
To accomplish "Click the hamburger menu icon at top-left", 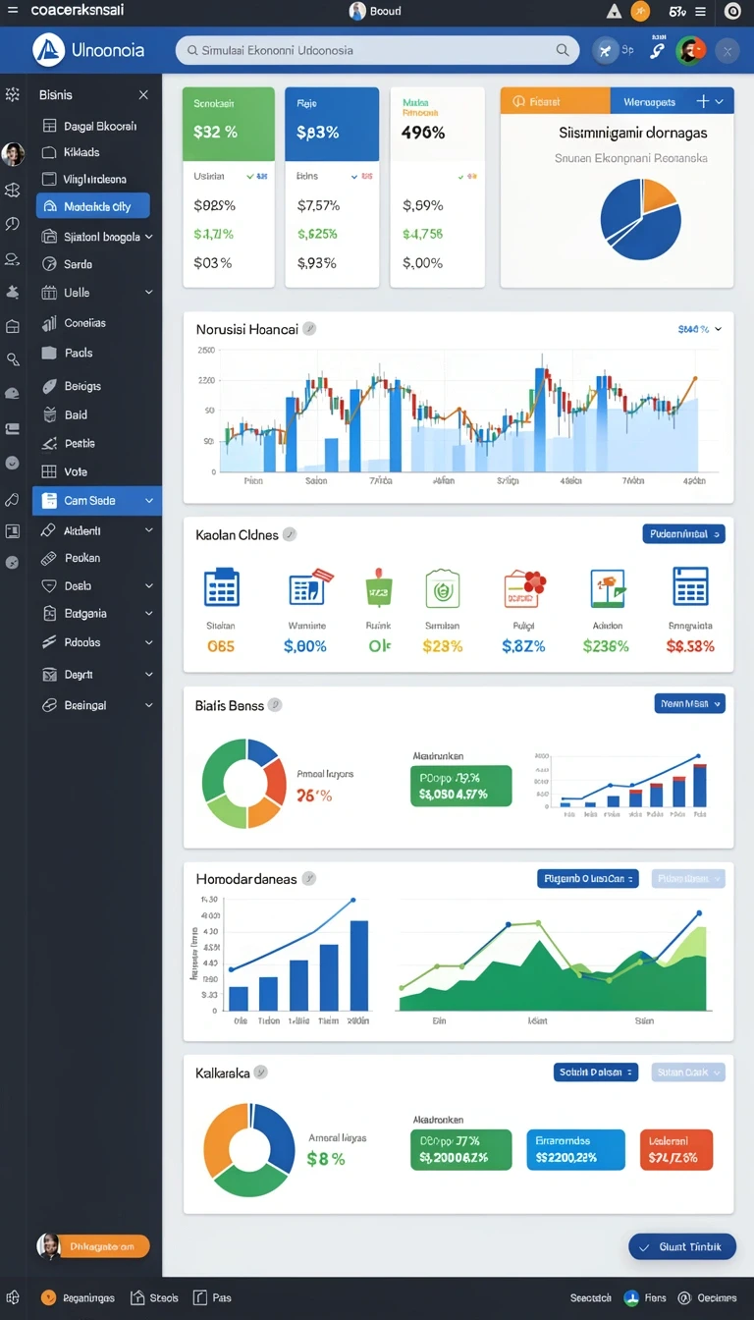I will tap(13, 11).
